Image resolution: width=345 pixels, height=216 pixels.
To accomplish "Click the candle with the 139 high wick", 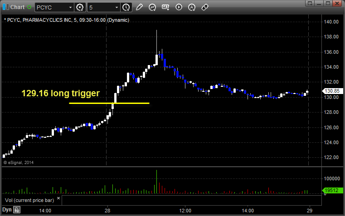I will click(157, 60).
